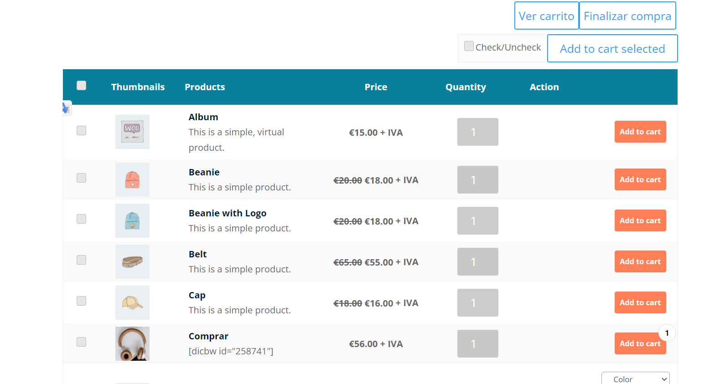Click the blue star widget icon

click(x=66, y=108)
